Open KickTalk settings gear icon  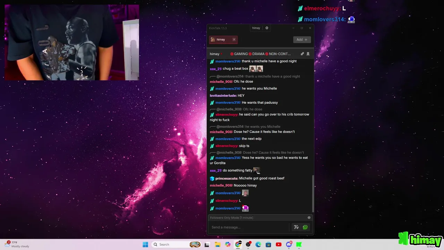(267, 28)
